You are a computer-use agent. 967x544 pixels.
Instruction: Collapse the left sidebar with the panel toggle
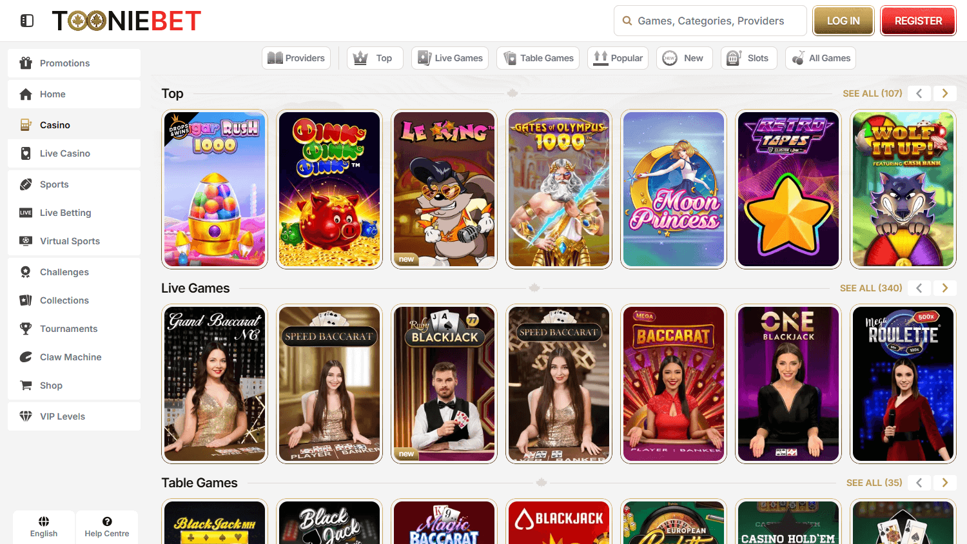26,20
